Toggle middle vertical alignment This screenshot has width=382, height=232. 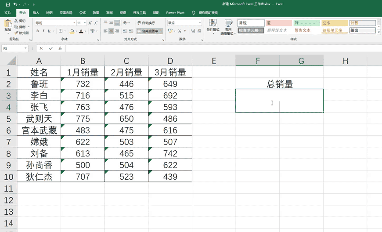pyautogui.click(x=112, y=23)
